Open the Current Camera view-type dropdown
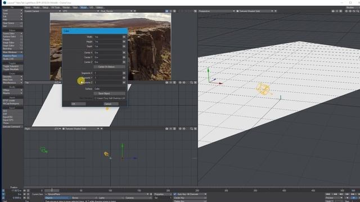 43,11
